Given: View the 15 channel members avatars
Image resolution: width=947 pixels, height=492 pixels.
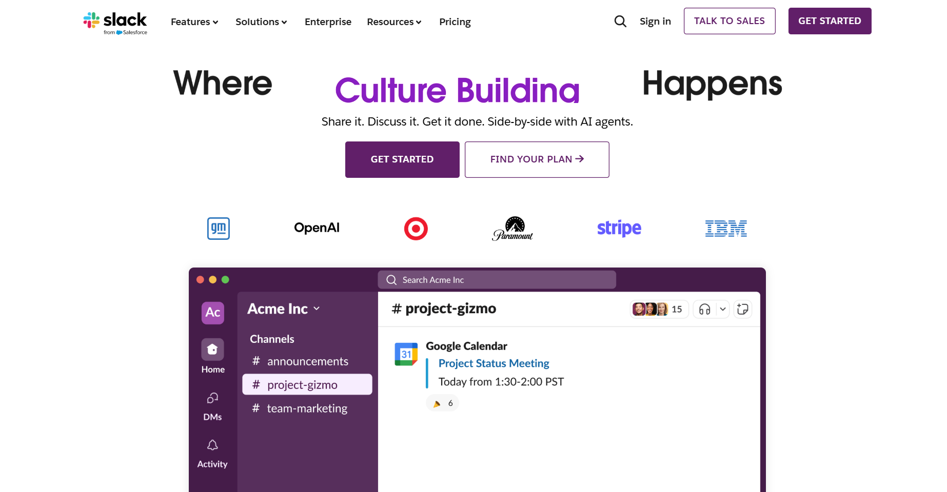Looking at the screenshot, I should 659,309.
